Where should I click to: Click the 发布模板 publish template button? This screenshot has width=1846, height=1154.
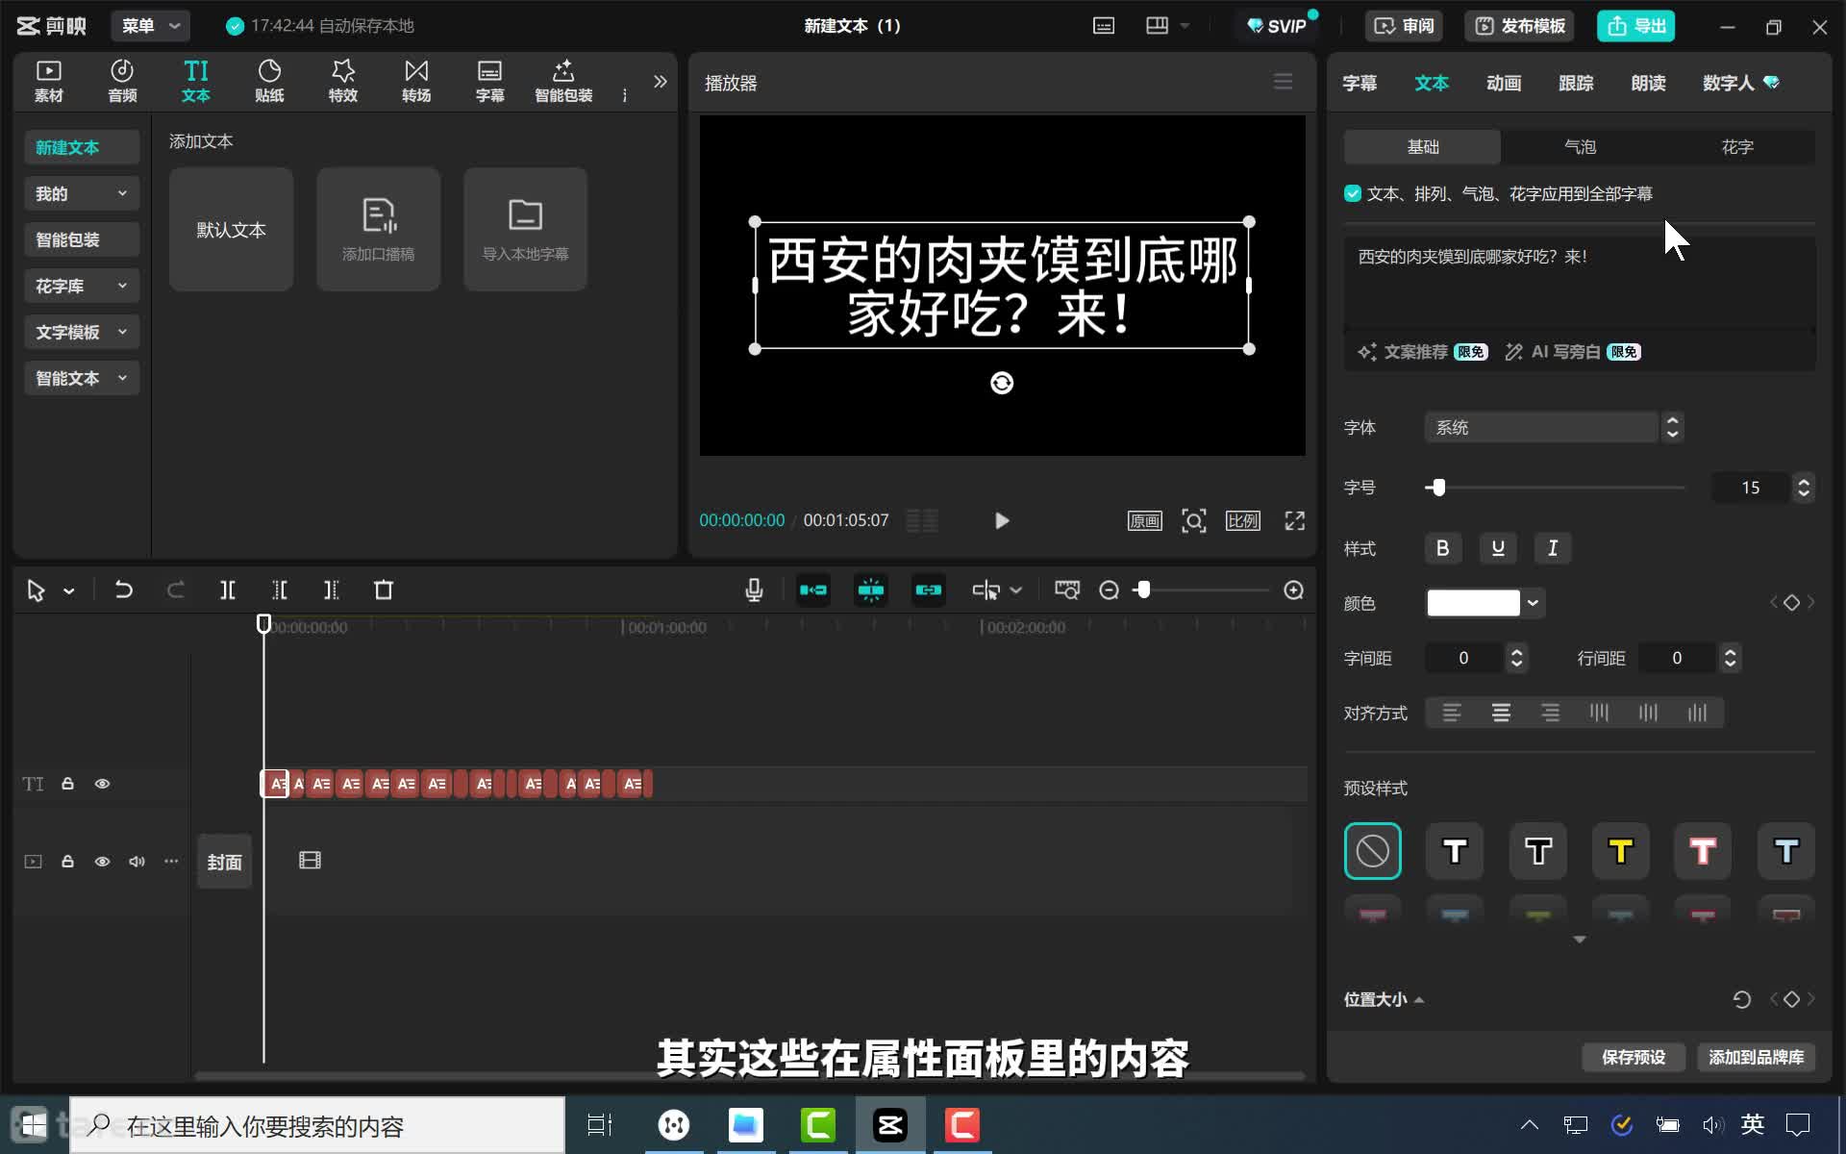[1520, 26]
